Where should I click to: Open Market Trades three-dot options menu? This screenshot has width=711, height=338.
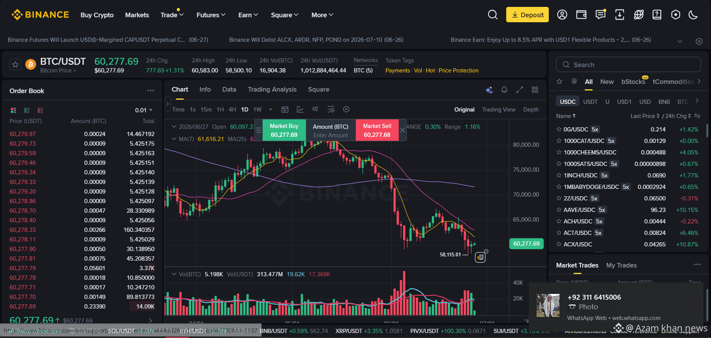coord(697,265)
